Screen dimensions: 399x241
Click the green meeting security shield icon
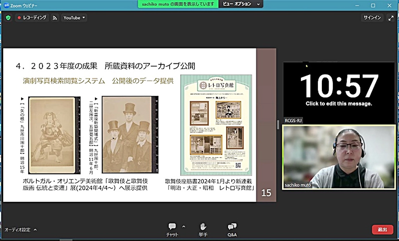pos(8,17)
